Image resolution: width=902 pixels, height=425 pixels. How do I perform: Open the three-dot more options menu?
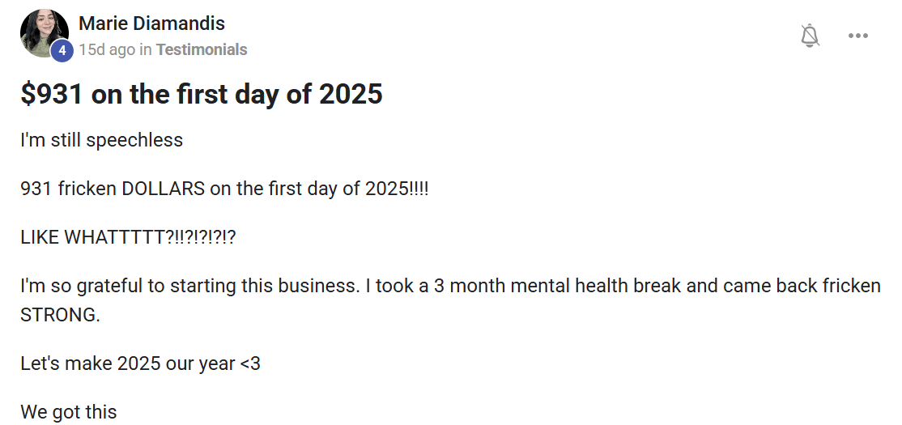pyautogui.click(x=858, y=36)
